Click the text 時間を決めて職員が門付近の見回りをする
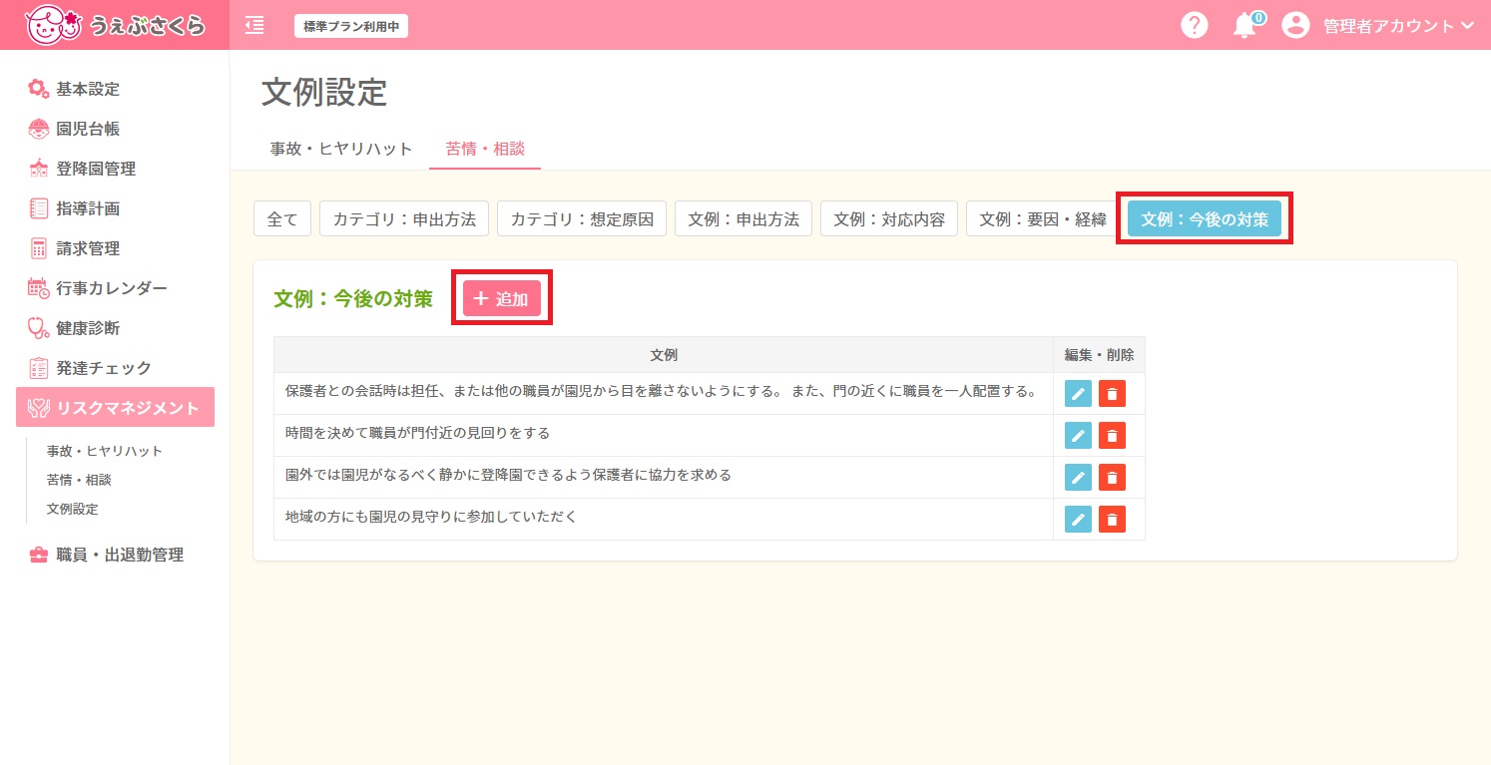 [417, 433]
